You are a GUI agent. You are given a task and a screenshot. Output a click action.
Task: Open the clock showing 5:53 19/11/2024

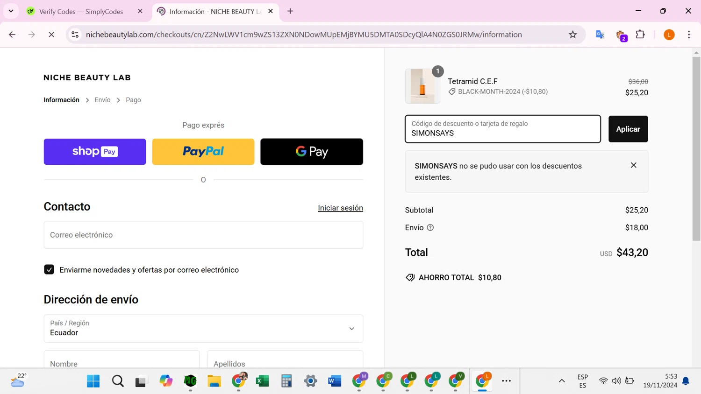tap(660, 381)
